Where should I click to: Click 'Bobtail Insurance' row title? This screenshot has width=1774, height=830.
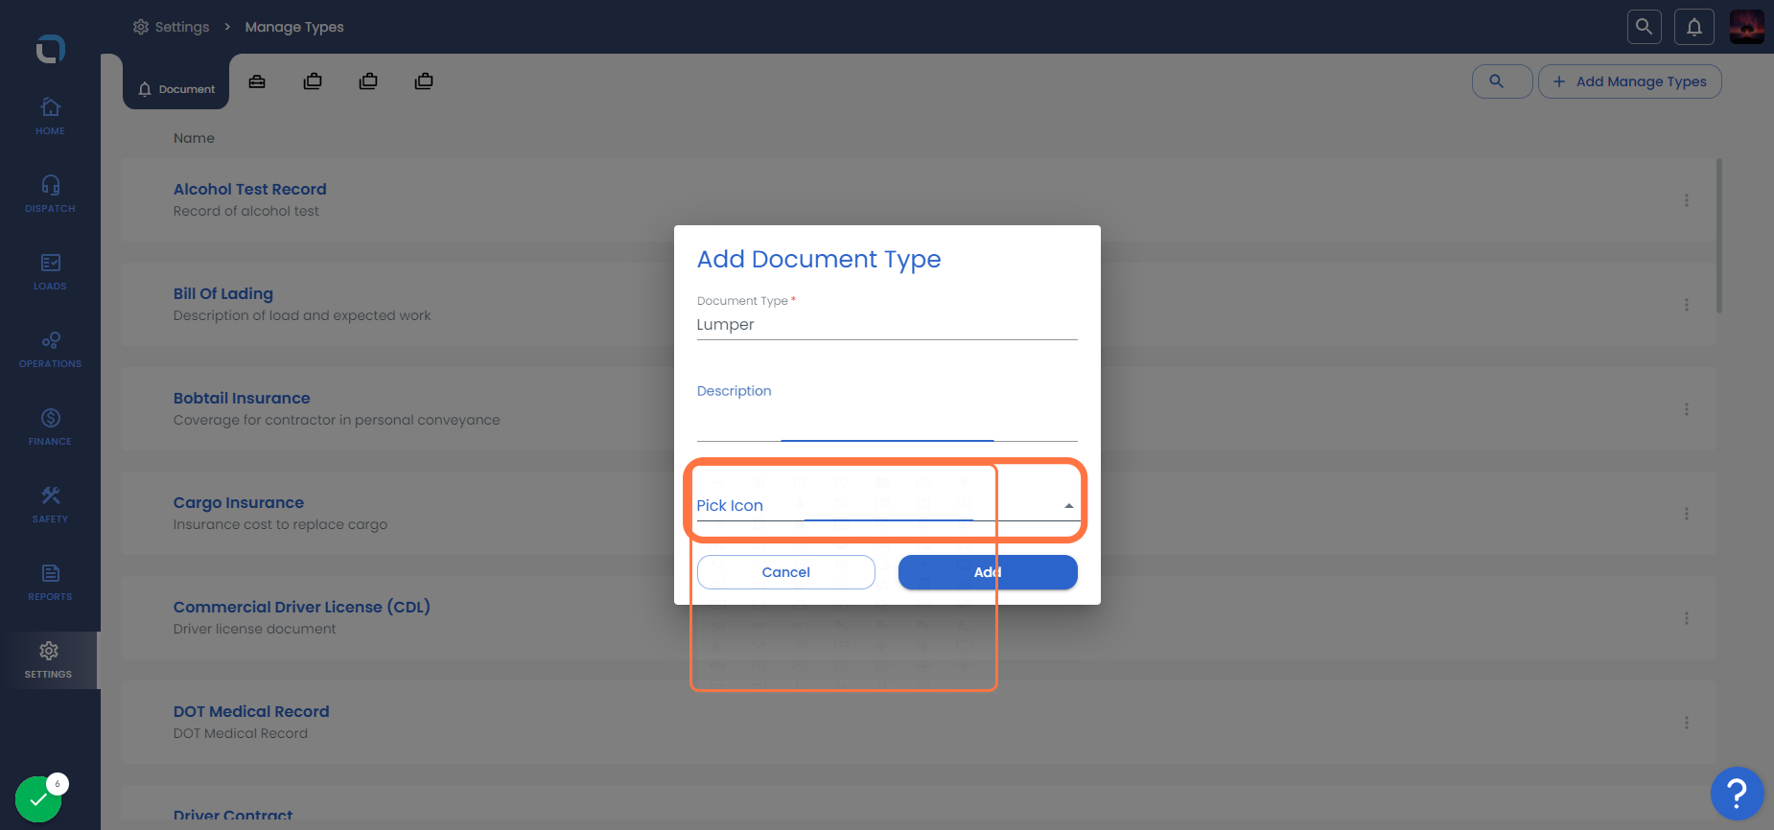pos(242,399)
